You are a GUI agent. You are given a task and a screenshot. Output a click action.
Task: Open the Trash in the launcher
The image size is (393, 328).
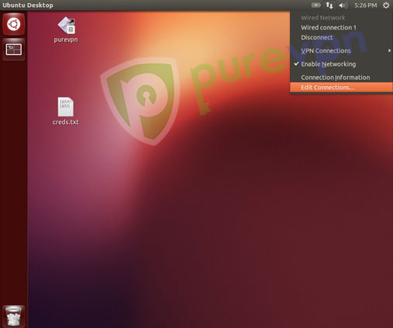13,316
